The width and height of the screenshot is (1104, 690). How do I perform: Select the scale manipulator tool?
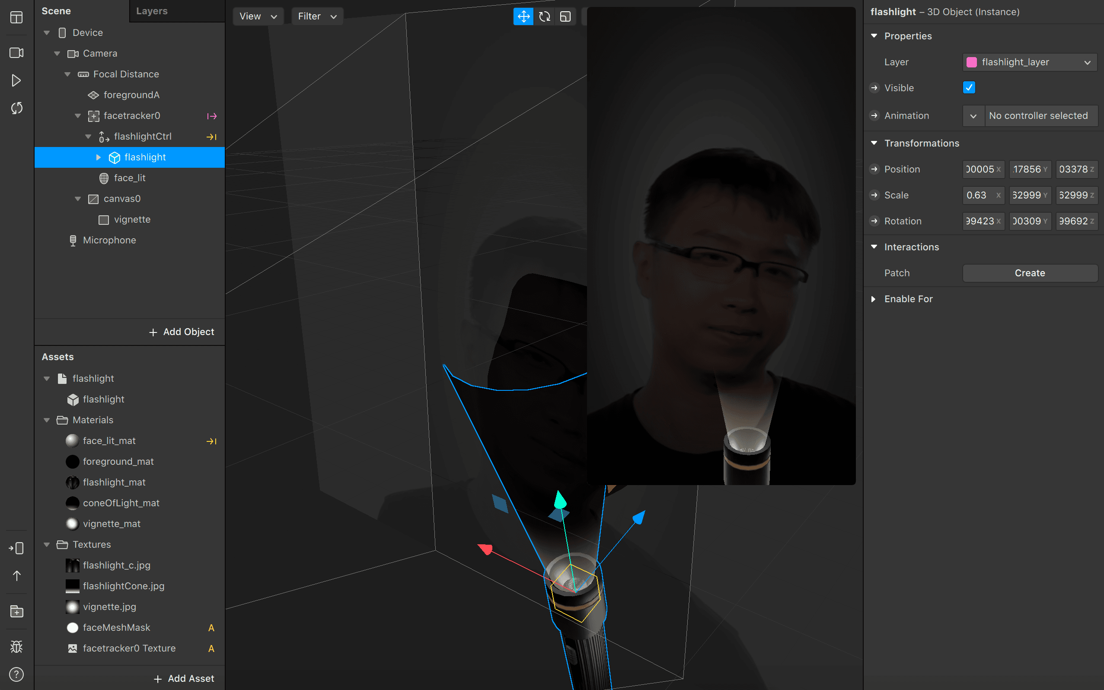pos(565,17)
